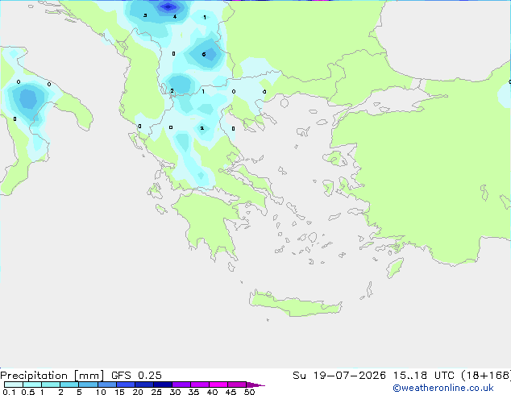Click the island of Rhodes on the map
The width and height of the screenshot is (511, 395).
pyautogui.click(x=395, y=268)
